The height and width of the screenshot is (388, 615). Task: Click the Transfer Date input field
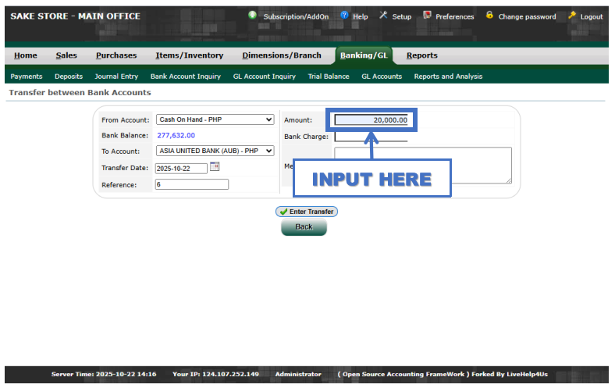[x=181, y=168]
